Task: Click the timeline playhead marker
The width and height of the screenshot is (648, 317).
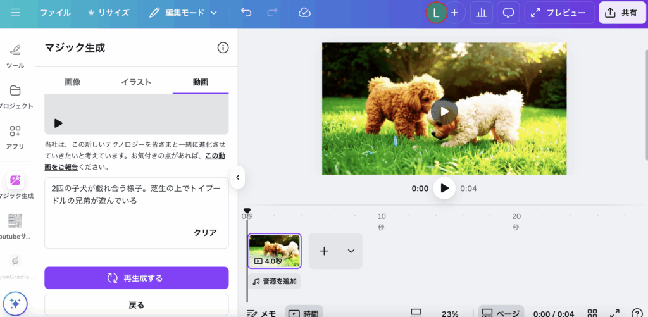Action: pyautogui.click(x=247, y=211)
